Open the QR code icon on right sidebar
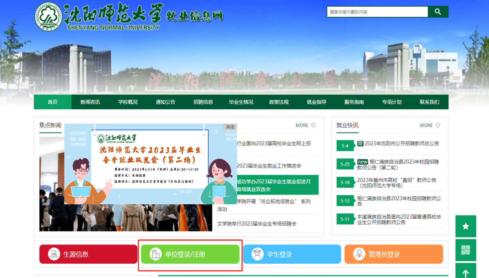 (x=466, y=250)
